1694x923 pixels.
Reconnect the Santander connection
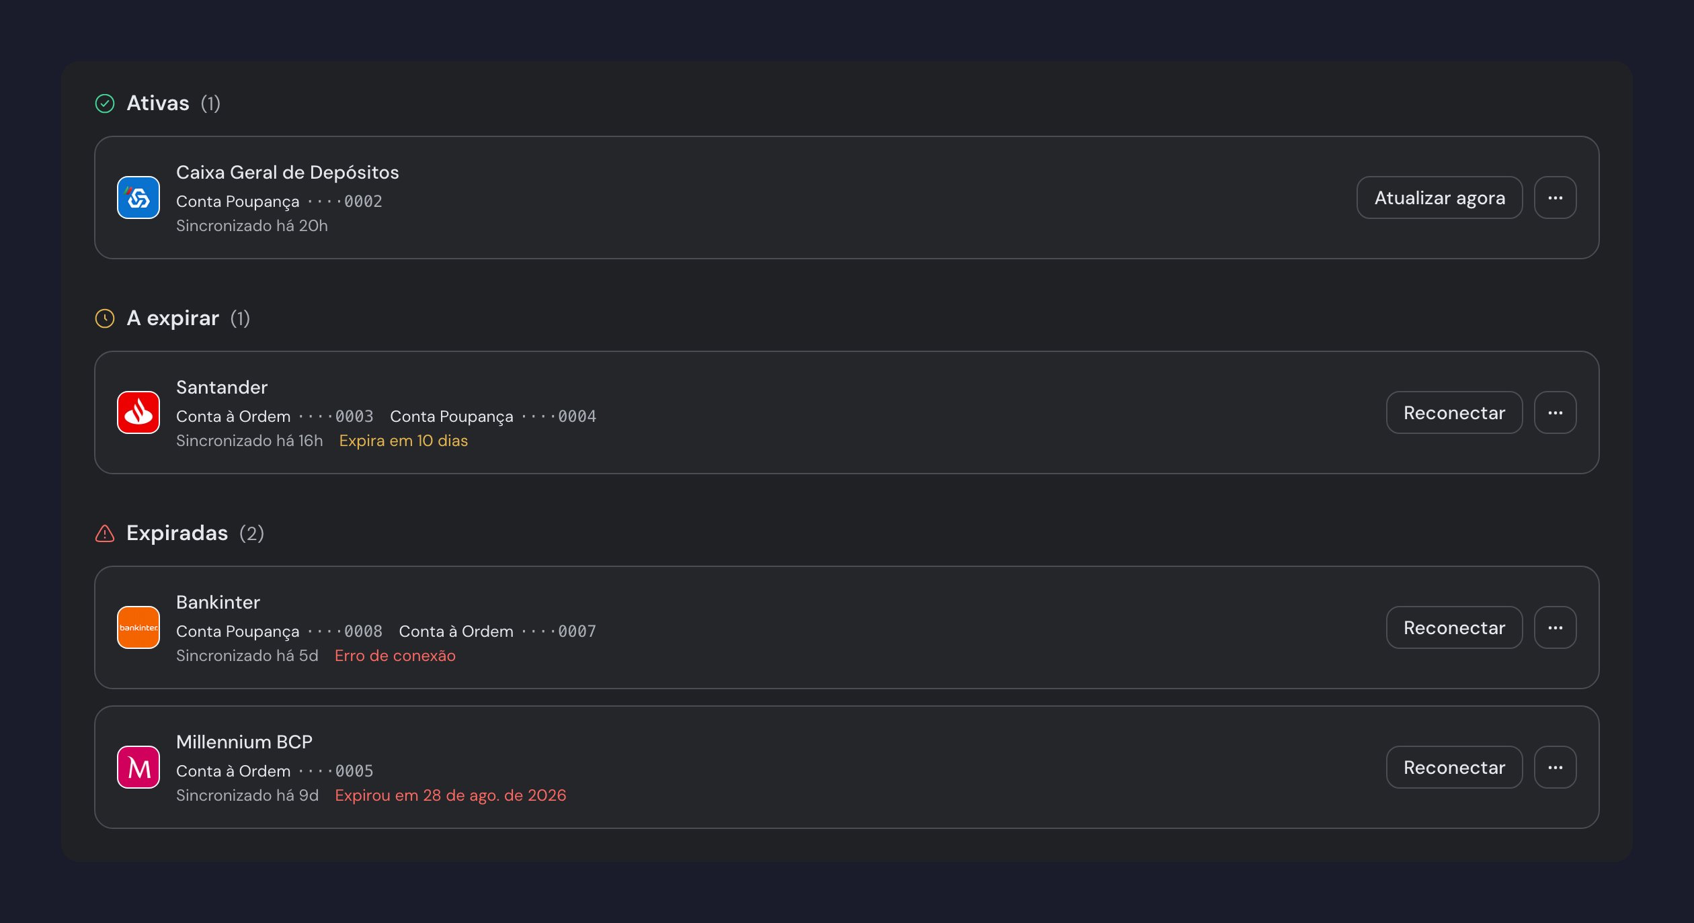[x=1454, y=412]
